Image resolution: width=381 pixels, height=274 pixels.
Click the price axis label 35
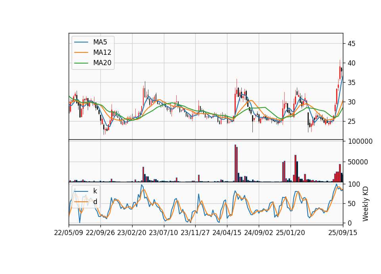(x=351, y=83)
